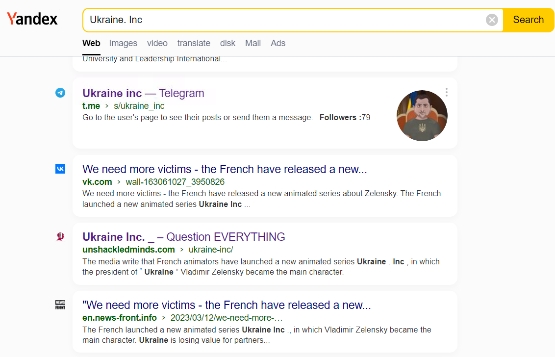The height and width of the screenshot is (357, 555).
Task: Open the 2023/03/12/we-need-more path link
Action: [227, 318]
